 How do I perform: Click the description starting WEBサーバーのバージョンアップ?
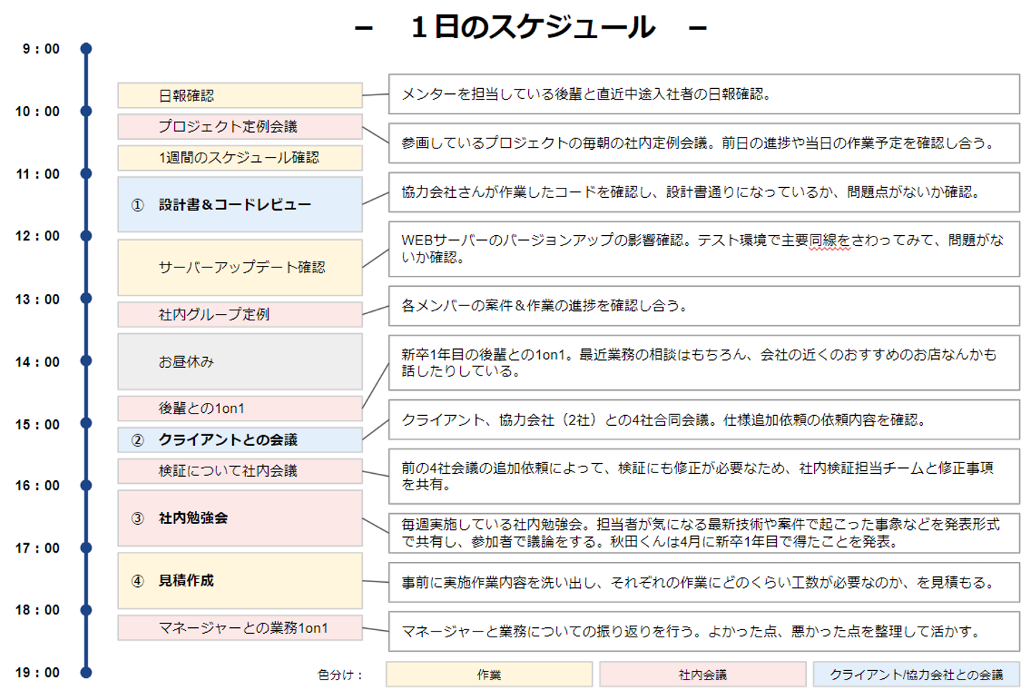point(704,249)
